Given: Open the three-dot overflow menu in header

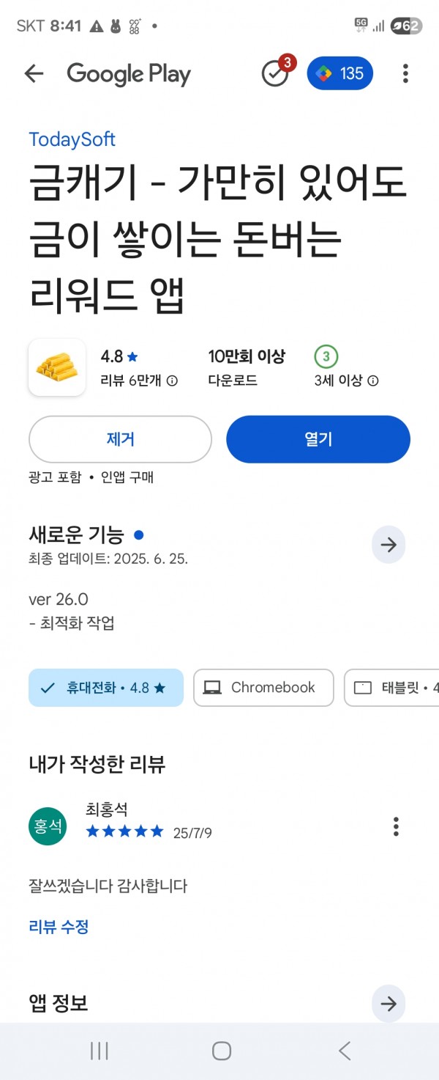Looking at the screenshot, I should point(405,73).
